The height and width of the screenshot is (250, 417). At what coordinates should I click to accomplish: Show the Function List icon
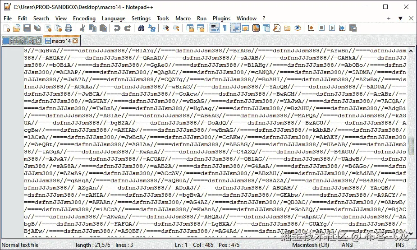click(x=277, y=28)
